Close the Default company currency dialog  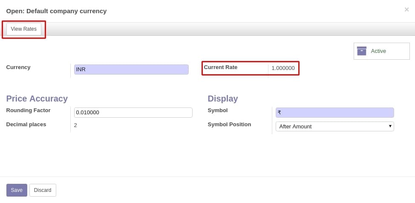[x=406, y=10]
